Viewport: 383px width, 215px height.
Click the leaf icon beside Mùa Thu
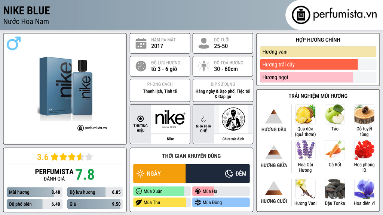pos(139,203)
